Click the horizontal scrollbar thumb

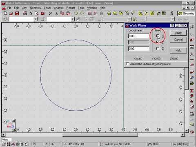click(100, 135)
